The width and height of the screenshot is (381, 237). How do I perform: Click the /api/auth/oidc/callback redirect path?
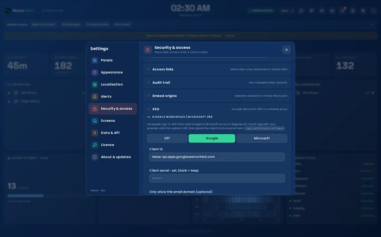tap(264, 128)
